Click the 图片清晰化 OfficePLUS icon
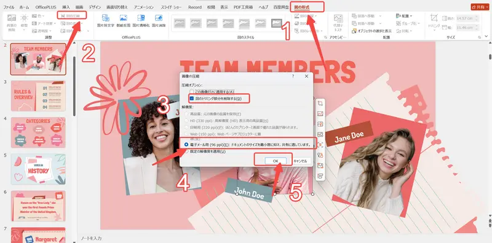492x243 pixels. [141, 18]
